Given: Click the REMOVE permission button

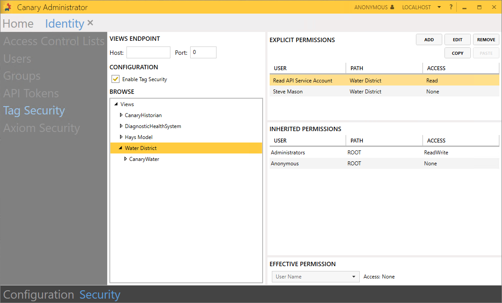Looking at the screenshot, I should coord(486,39).
